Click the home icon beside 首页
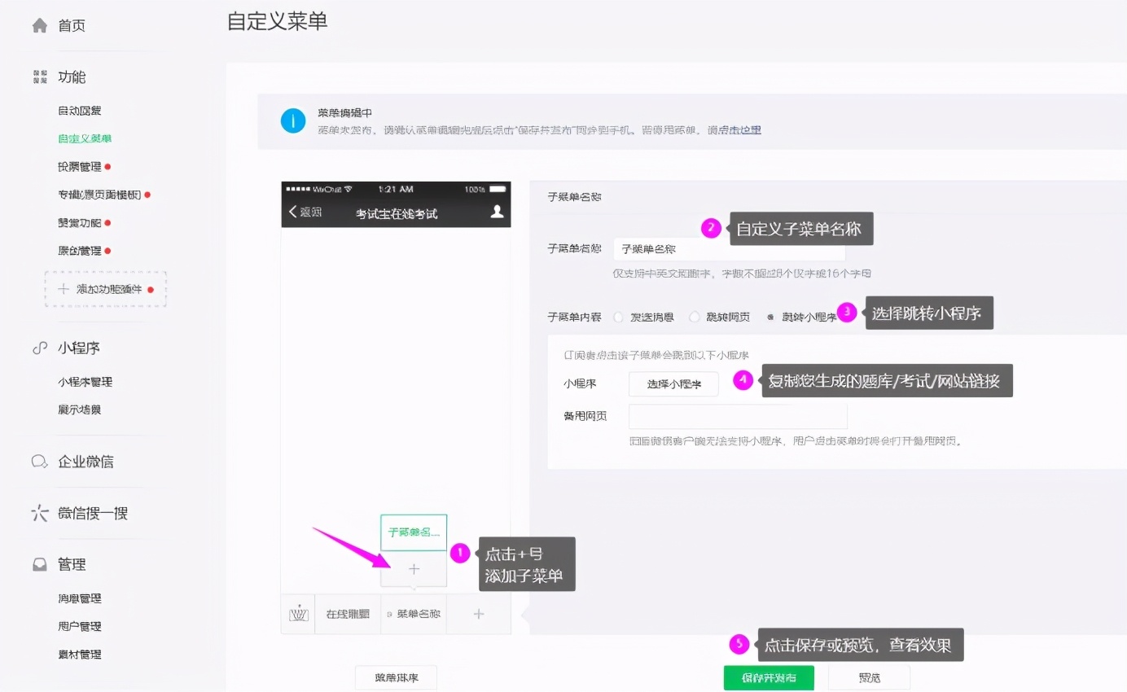1127x692 pixels. (x=39, y=25)
